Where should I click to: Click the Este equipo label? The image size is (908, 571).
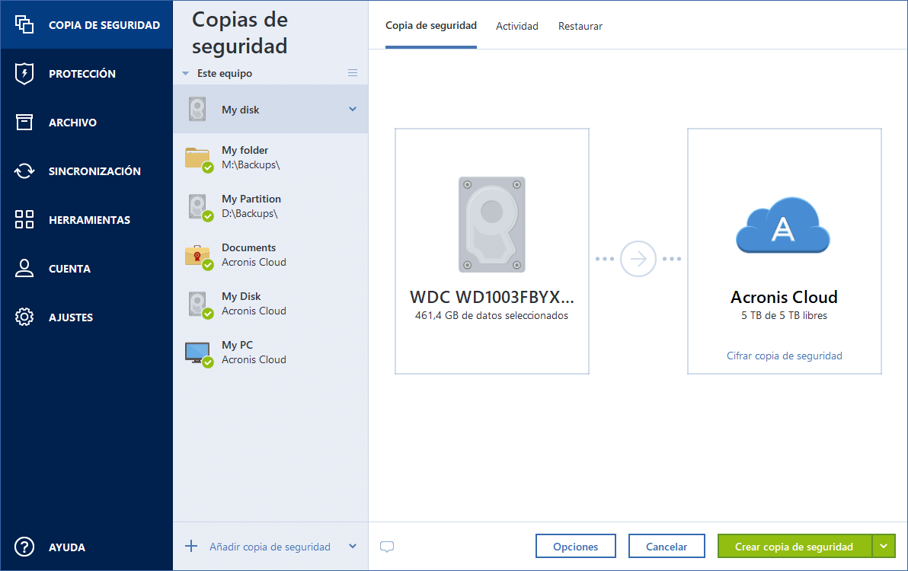pyautogui.click(x=225, y=74)
